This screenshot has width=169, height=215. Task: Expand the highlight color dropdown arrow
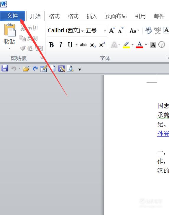(132, 45)
